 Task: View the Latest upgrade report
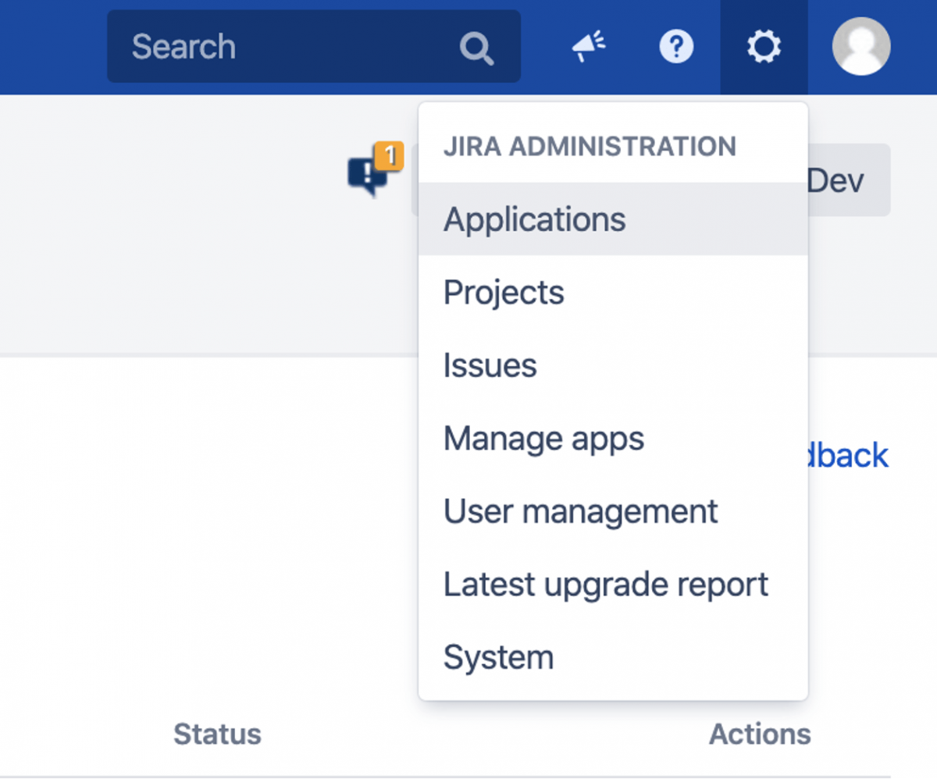pyautogui.click(x=605, y=584)
